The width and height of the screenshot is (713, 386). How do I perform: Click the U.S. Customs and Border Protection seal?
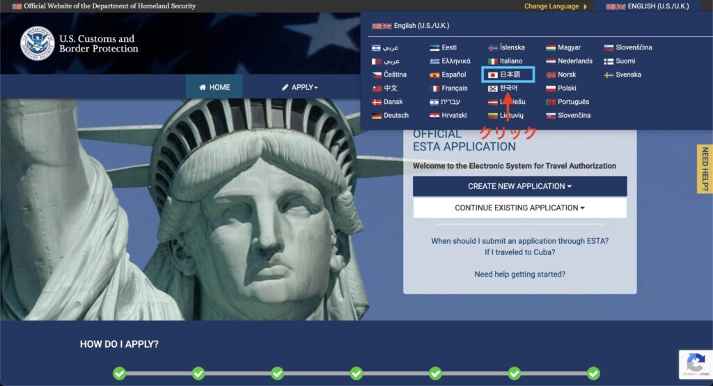37,43
